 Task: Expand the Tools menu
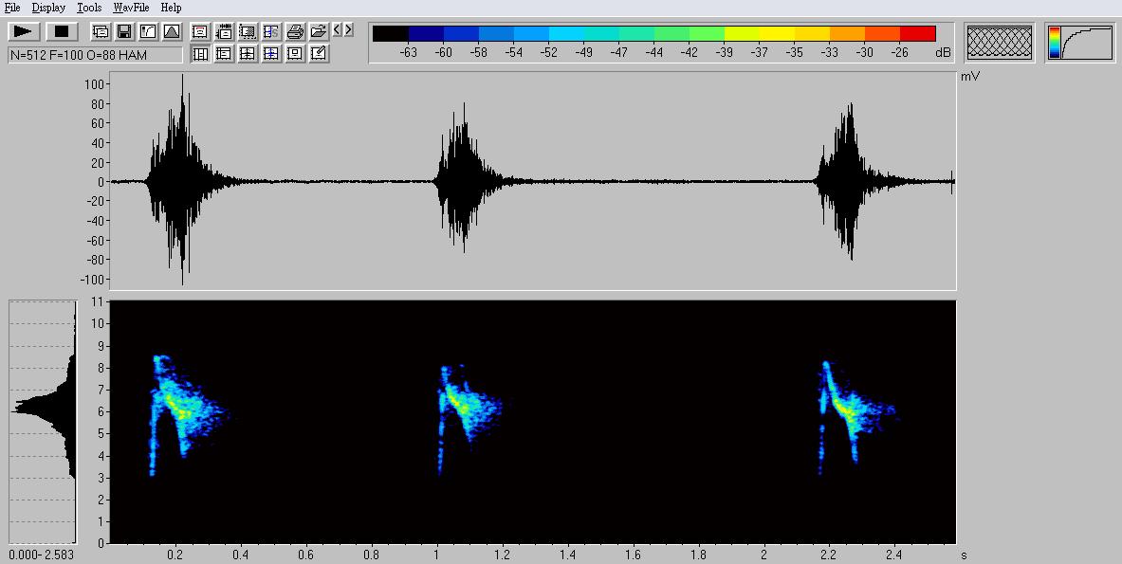point(89,8)
